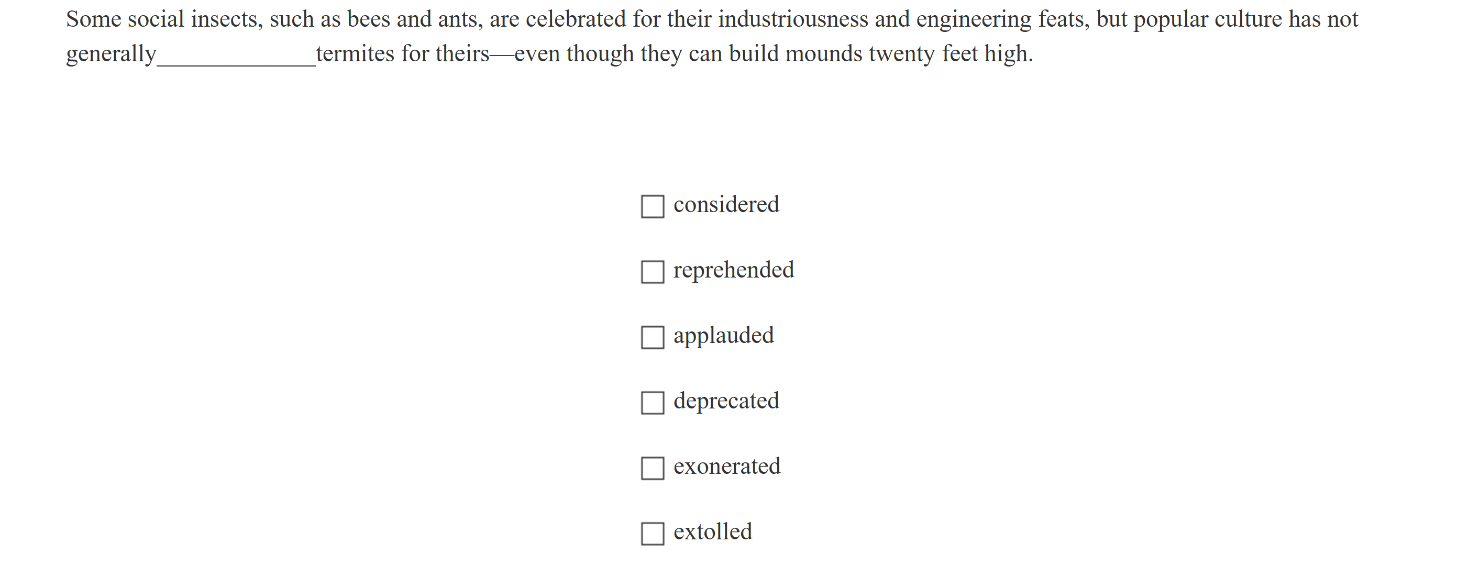
Task: Check the 'applauded' answer checkbox
Action: coord(653,339)
